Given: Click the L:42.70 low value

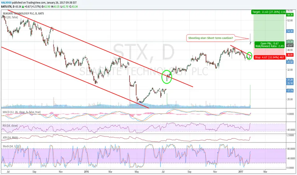Looking at the screenshot, I should (64, 6).
